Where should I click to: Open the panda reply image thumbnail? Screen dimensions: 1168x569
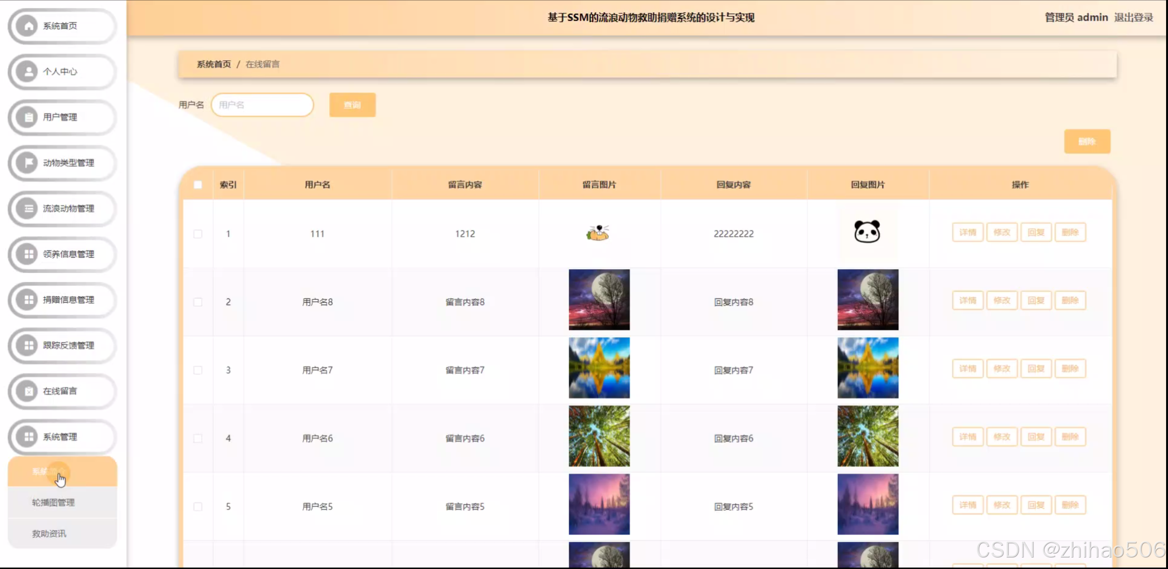pos(867,232)
